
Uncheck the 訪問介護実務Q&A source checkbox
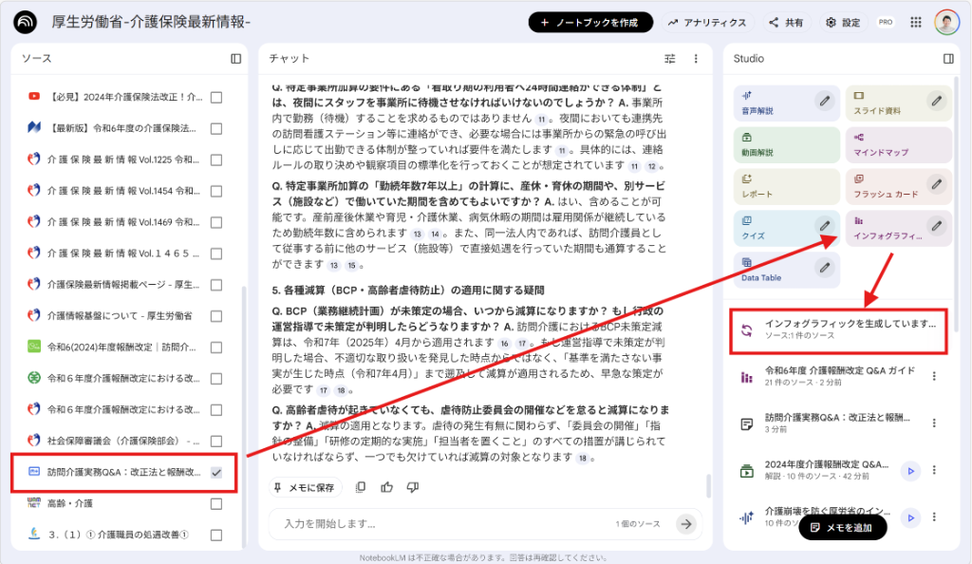(x=216, y=472)
